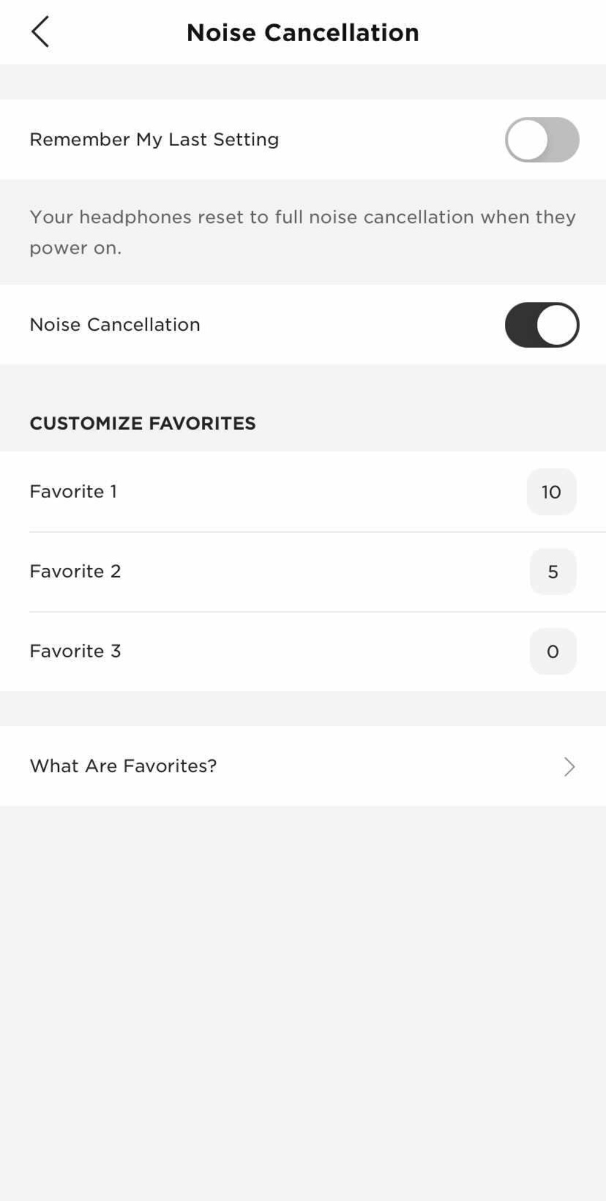The width and height of the screenshot is (606, 1201).
Task: Select the Favorite 1 row label
Action: click(73, 491)
